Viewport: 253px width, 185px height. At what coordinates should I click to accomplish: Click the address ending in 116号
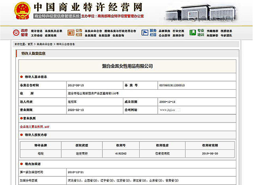(x=93, y=93)
